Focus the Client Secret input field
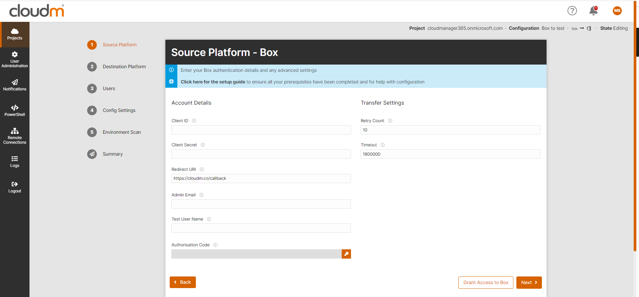Screen dimensions: 639x297 click(261, 154)
